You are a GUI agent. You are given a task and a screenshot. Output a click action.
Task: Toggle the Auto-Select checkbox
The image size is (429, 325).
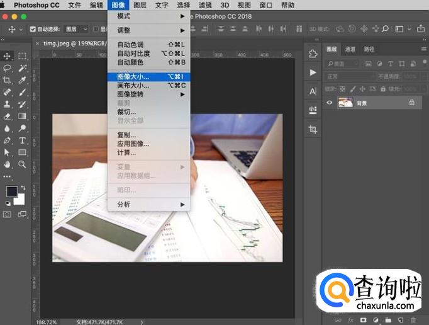click(33, 29)
